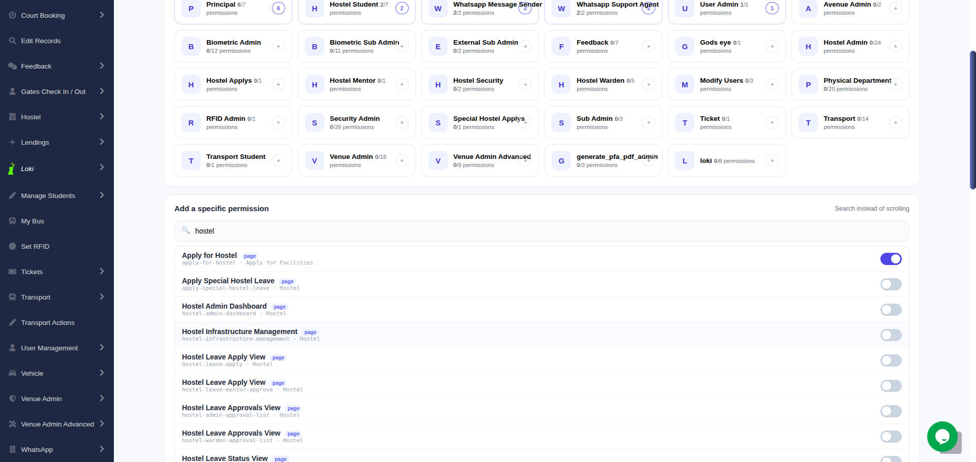The image size is (976, 462).
Task: Open the My Bus menu item
Action: (x=57, y=221)
